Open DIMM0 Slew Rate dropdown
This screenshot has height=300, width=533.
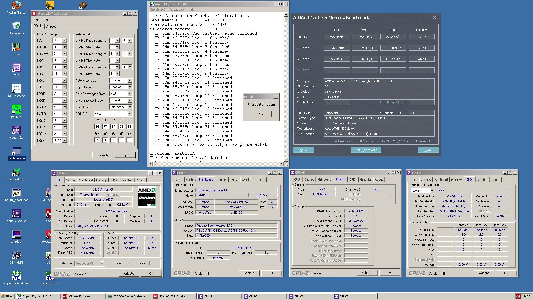pos(117,47)
